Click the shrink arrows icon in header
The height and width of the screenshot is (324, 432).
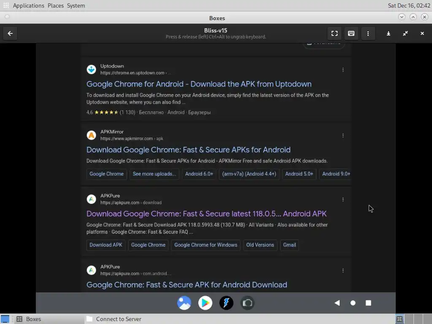(405, 33)
